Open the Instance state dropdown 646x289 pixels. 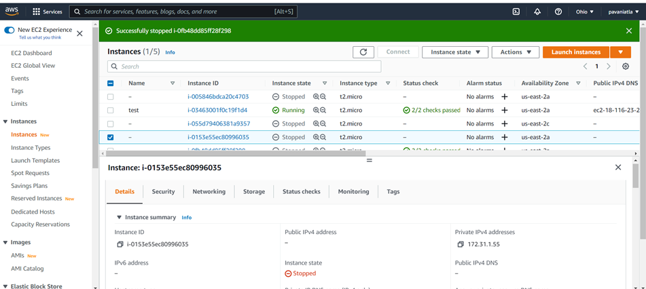455,52
